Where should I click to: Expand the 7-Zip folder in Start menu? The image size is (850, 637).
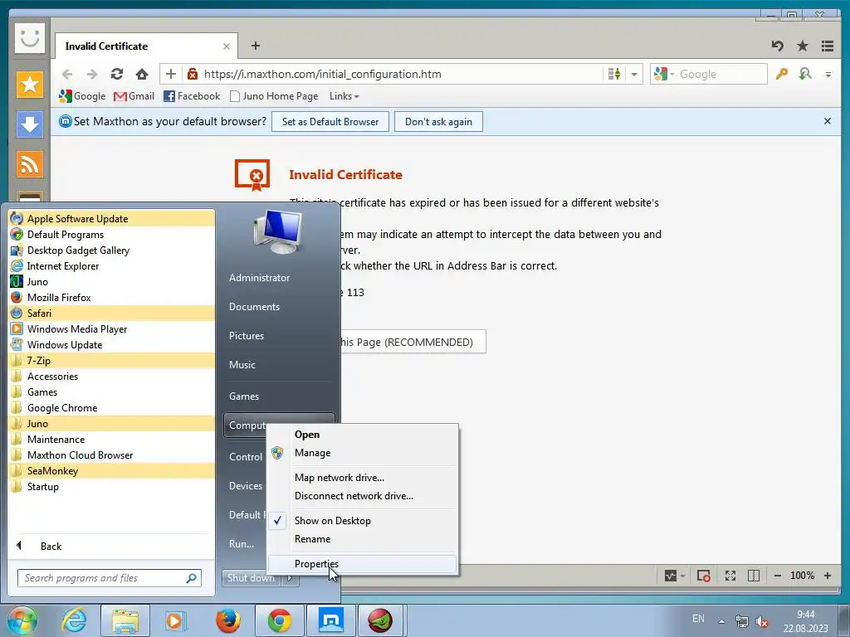point(112,360)
